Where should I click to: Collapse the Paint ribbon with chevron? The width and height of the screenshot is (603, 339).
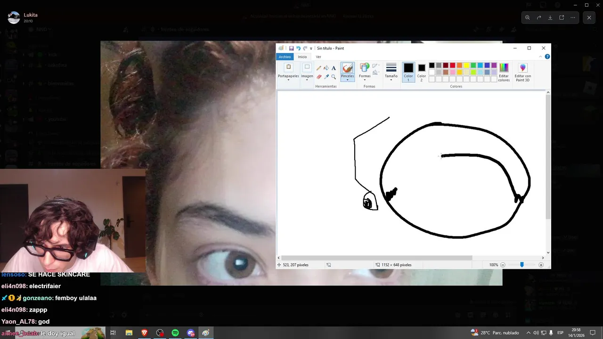[x=541, y=56]
